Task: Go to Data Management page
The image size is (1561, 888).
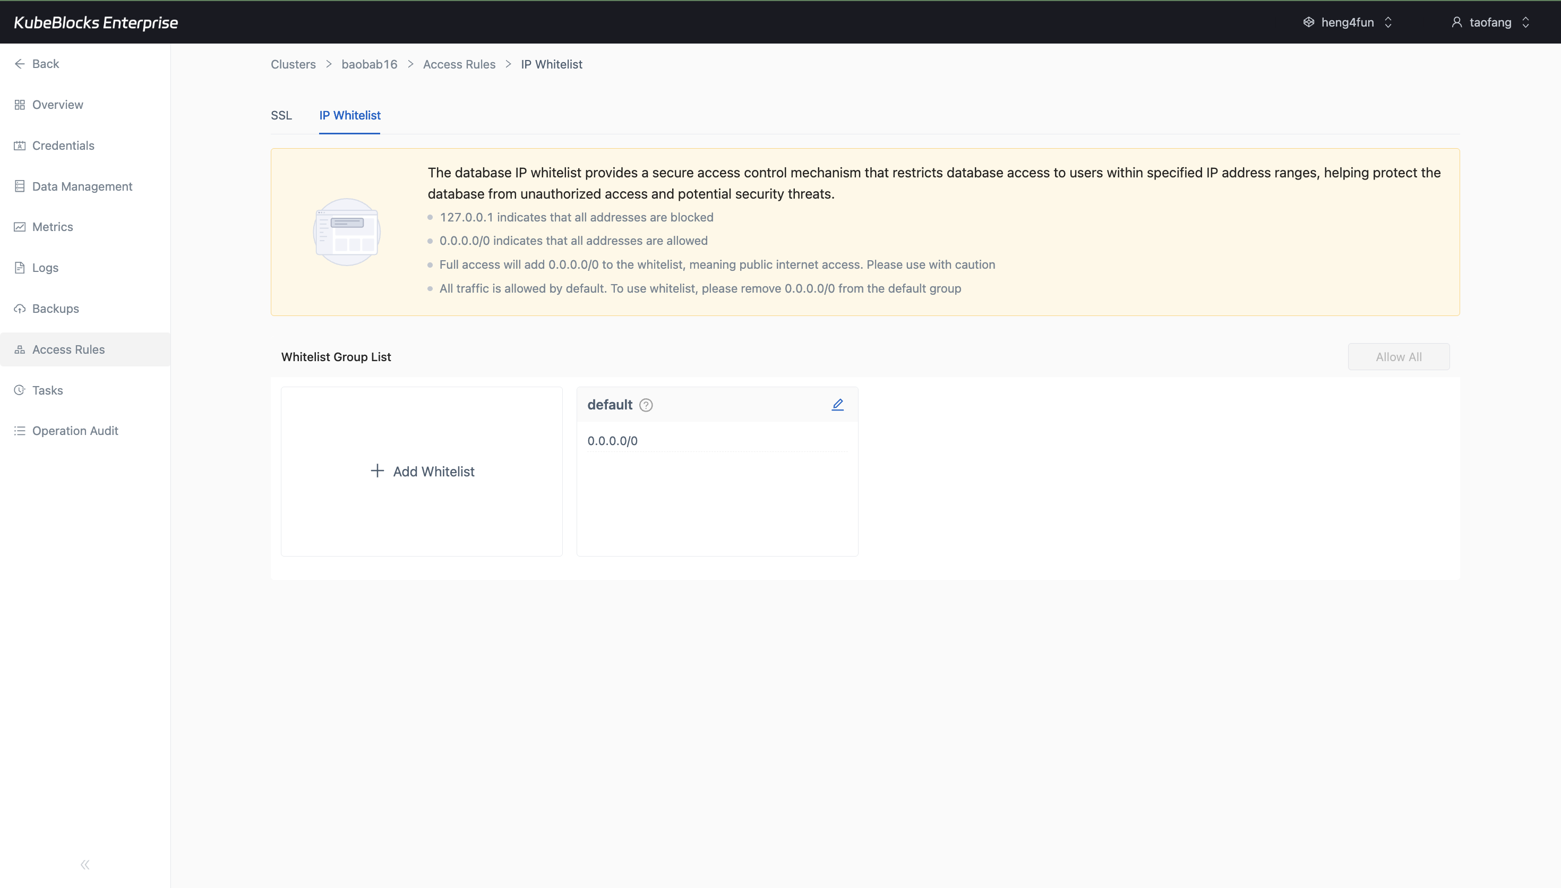Action: (x=85, y=186)
